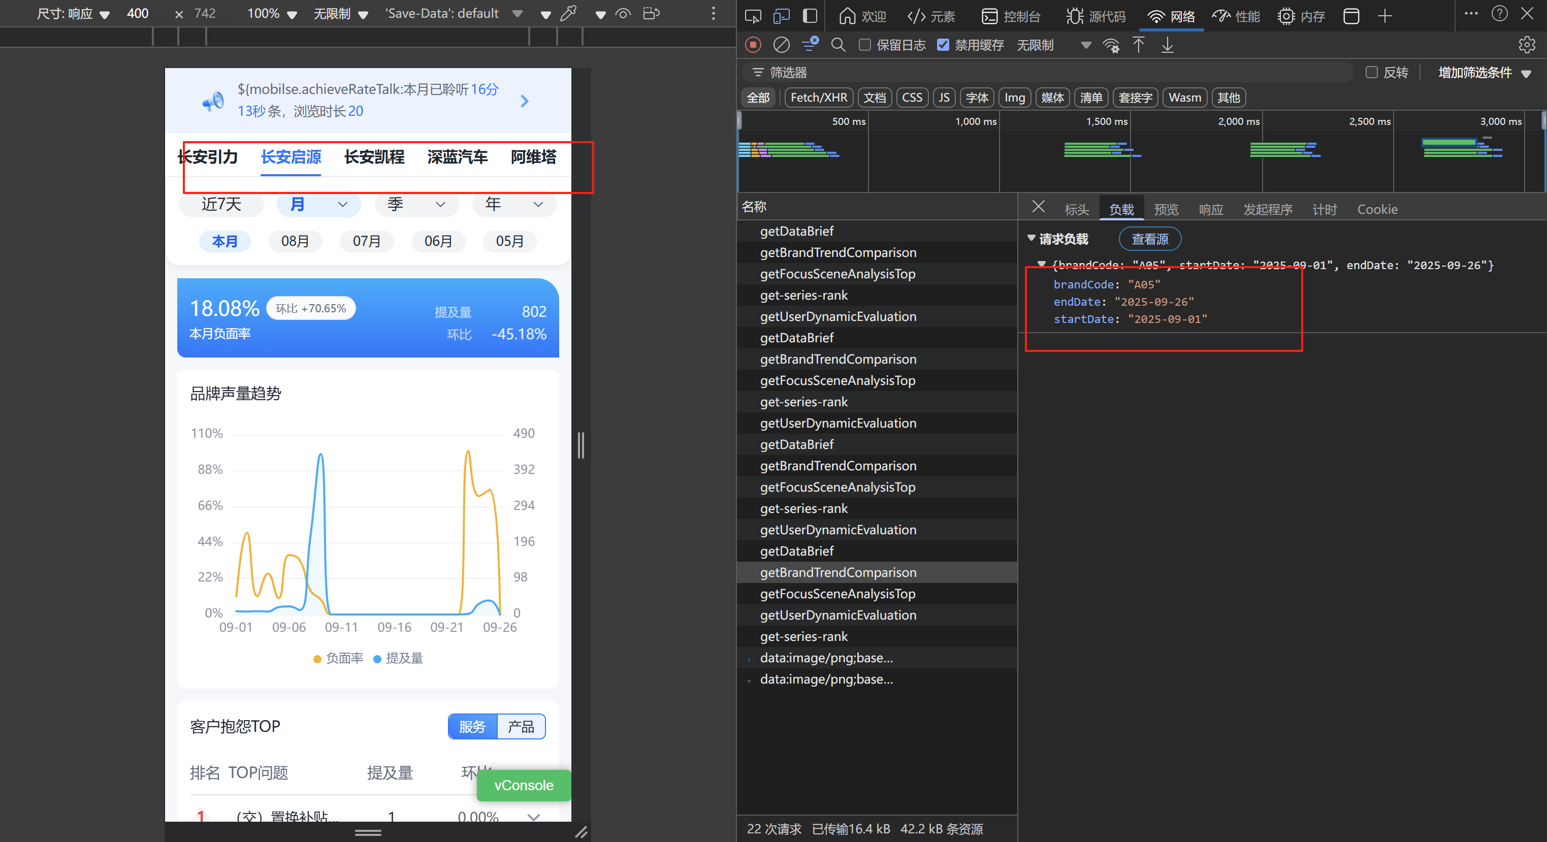Click the 查看源 button
Image resolution: width=1547 pixels, height=842 pixels.
1149,239
